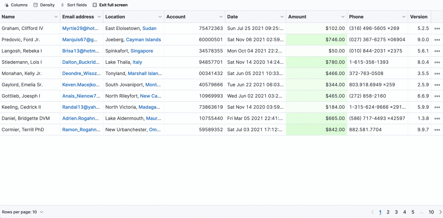
Task: Follow the Singapore location link
Action: tap(142, 51)
